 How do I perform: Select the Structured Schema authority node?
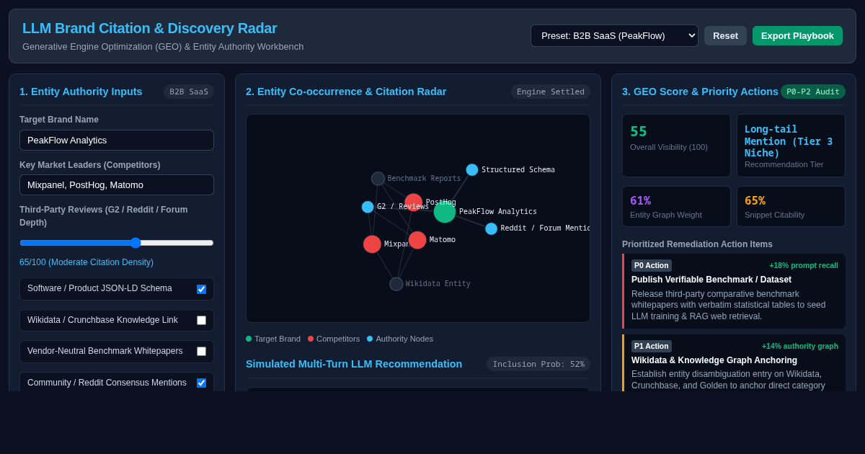click(472, 170)
